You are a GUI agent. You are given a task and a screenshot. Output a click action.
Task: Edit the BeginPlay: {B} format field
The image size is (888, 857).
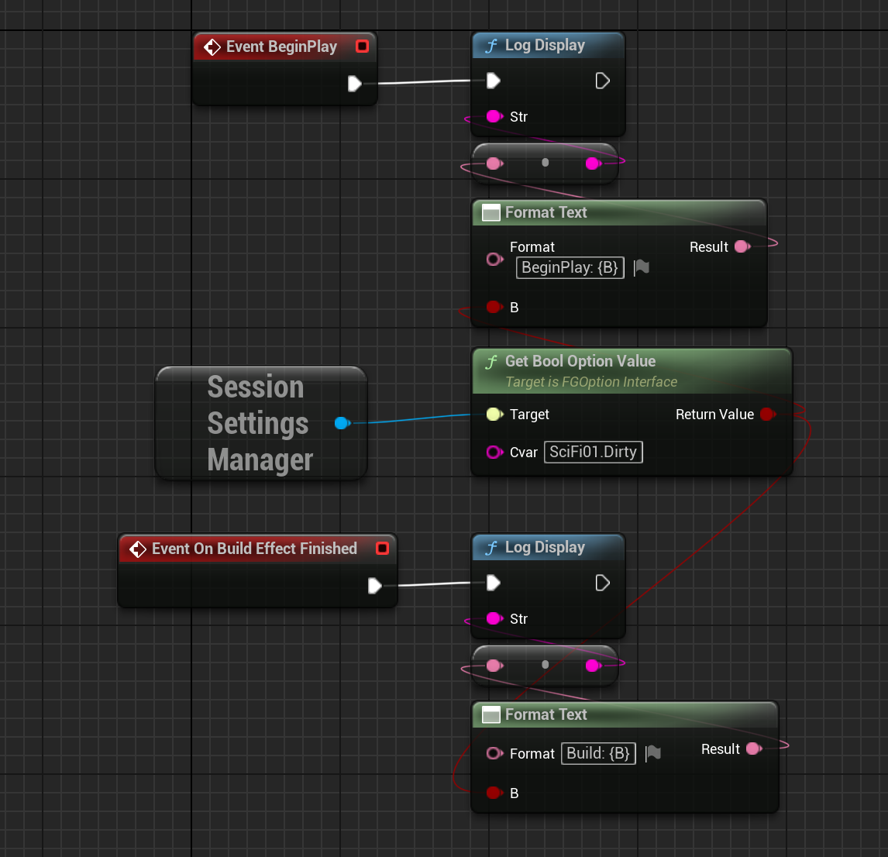coord(570,267)
